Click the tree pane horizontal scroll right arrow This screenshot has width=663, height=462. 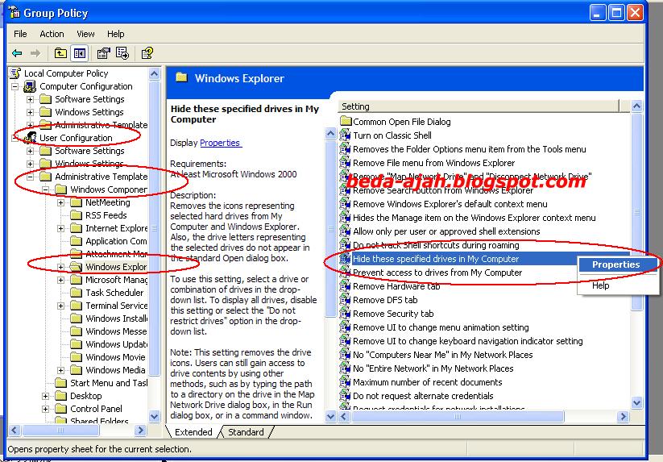[140, 431]
